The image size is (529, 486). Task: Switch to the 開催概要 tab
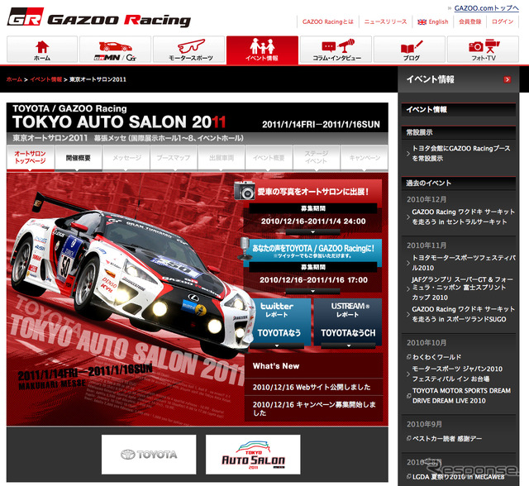tap(79, 158)
